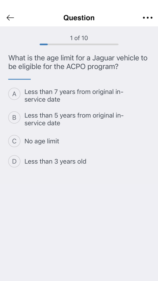The image size is (158, 281).
Task: Pick the 'Less than 3 years old' answer
Action: (x=55, y=161)
